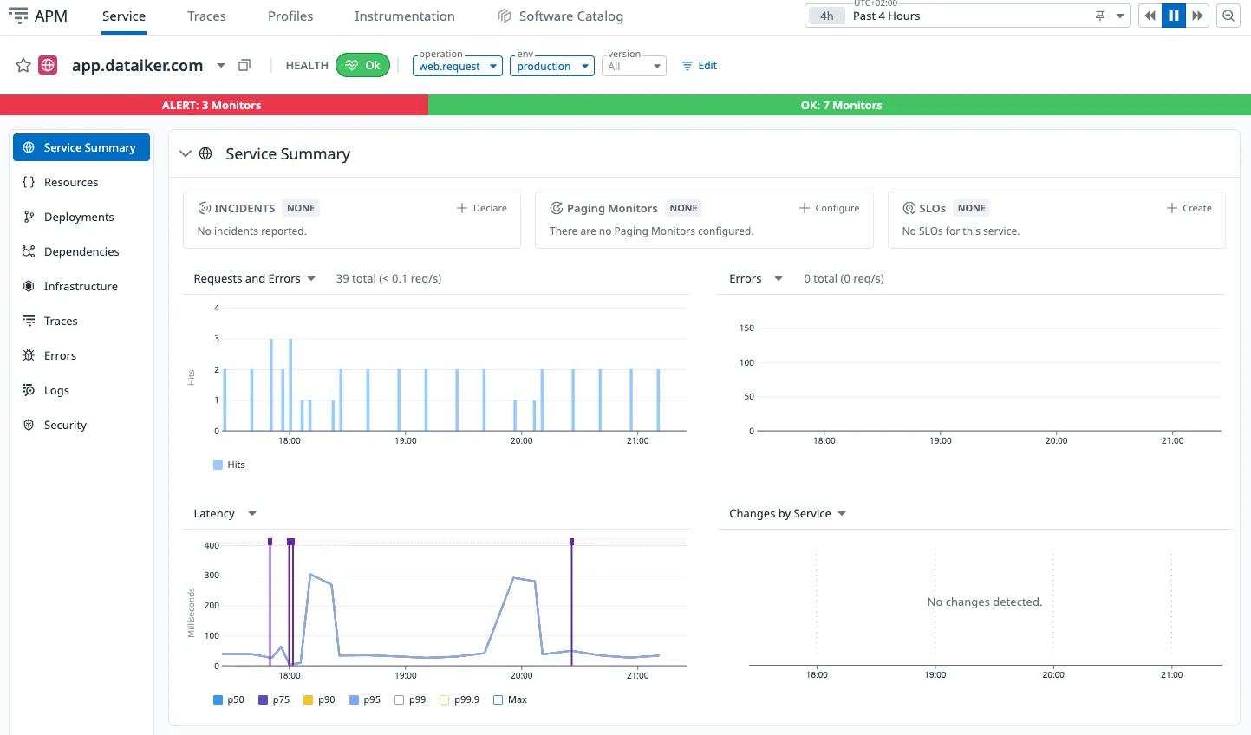Image resolution: width=1251 pixels, height=735 pixels.
Task: Step the time range forward
Action: (1197, 16)
